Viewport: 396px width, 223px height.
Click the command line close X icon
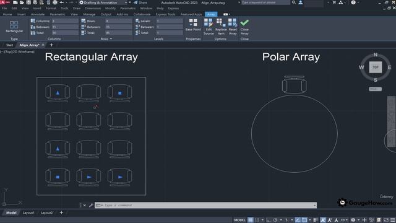(85, 205)
